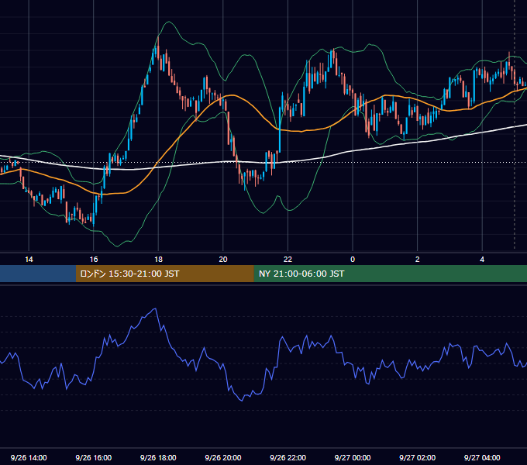The height and width of the screenshot is (465, 527).
Task: Click the 9/26 16:00 date label
Action: [x=94, y=457]
